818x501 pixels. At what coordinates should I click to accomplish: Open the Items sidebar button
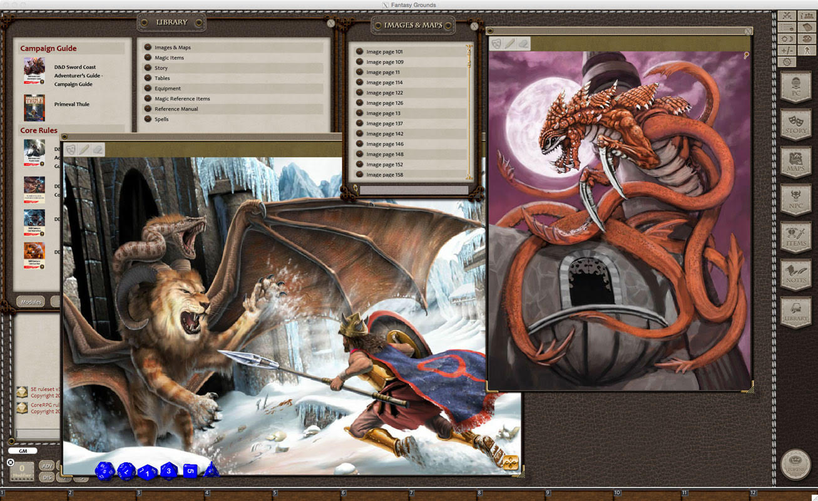point(796,237)
